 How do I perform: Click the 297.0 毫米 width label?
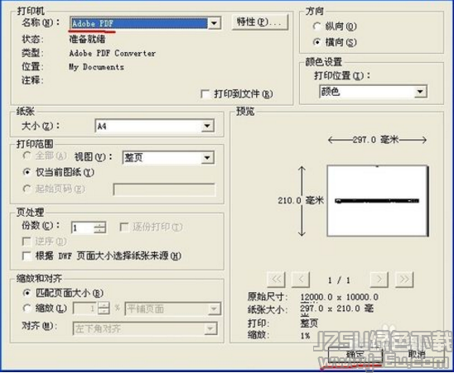click(x=375, y=140)
